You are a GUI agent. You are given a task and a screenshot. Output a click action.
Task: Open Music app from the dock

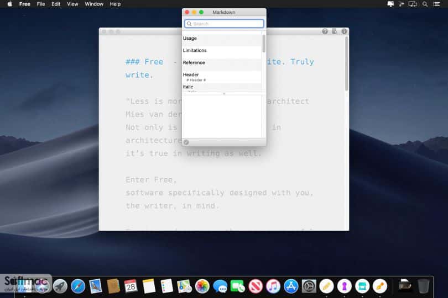[273, 286]
